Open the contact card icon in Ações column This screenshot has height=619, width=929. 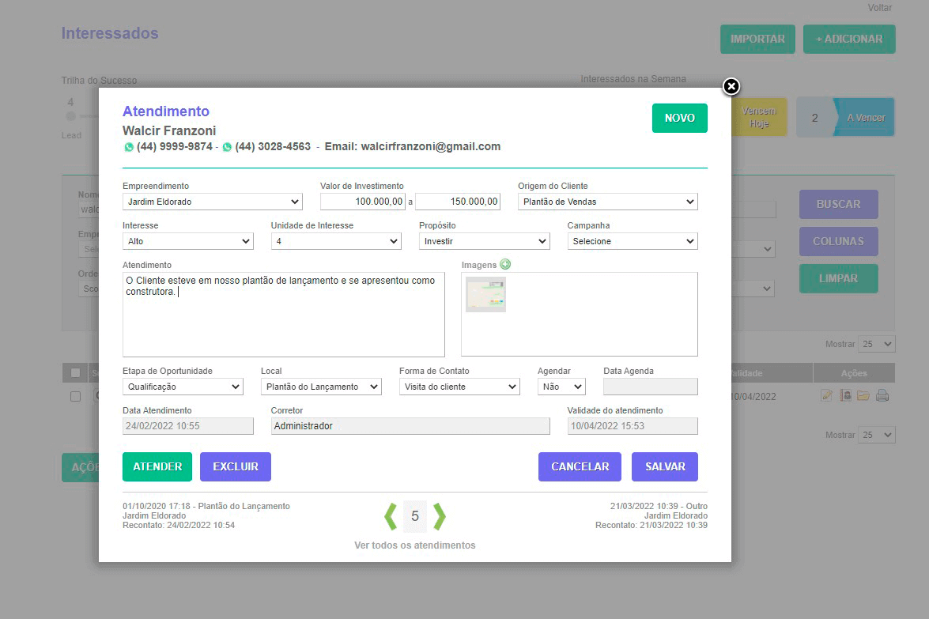(844, 395)
